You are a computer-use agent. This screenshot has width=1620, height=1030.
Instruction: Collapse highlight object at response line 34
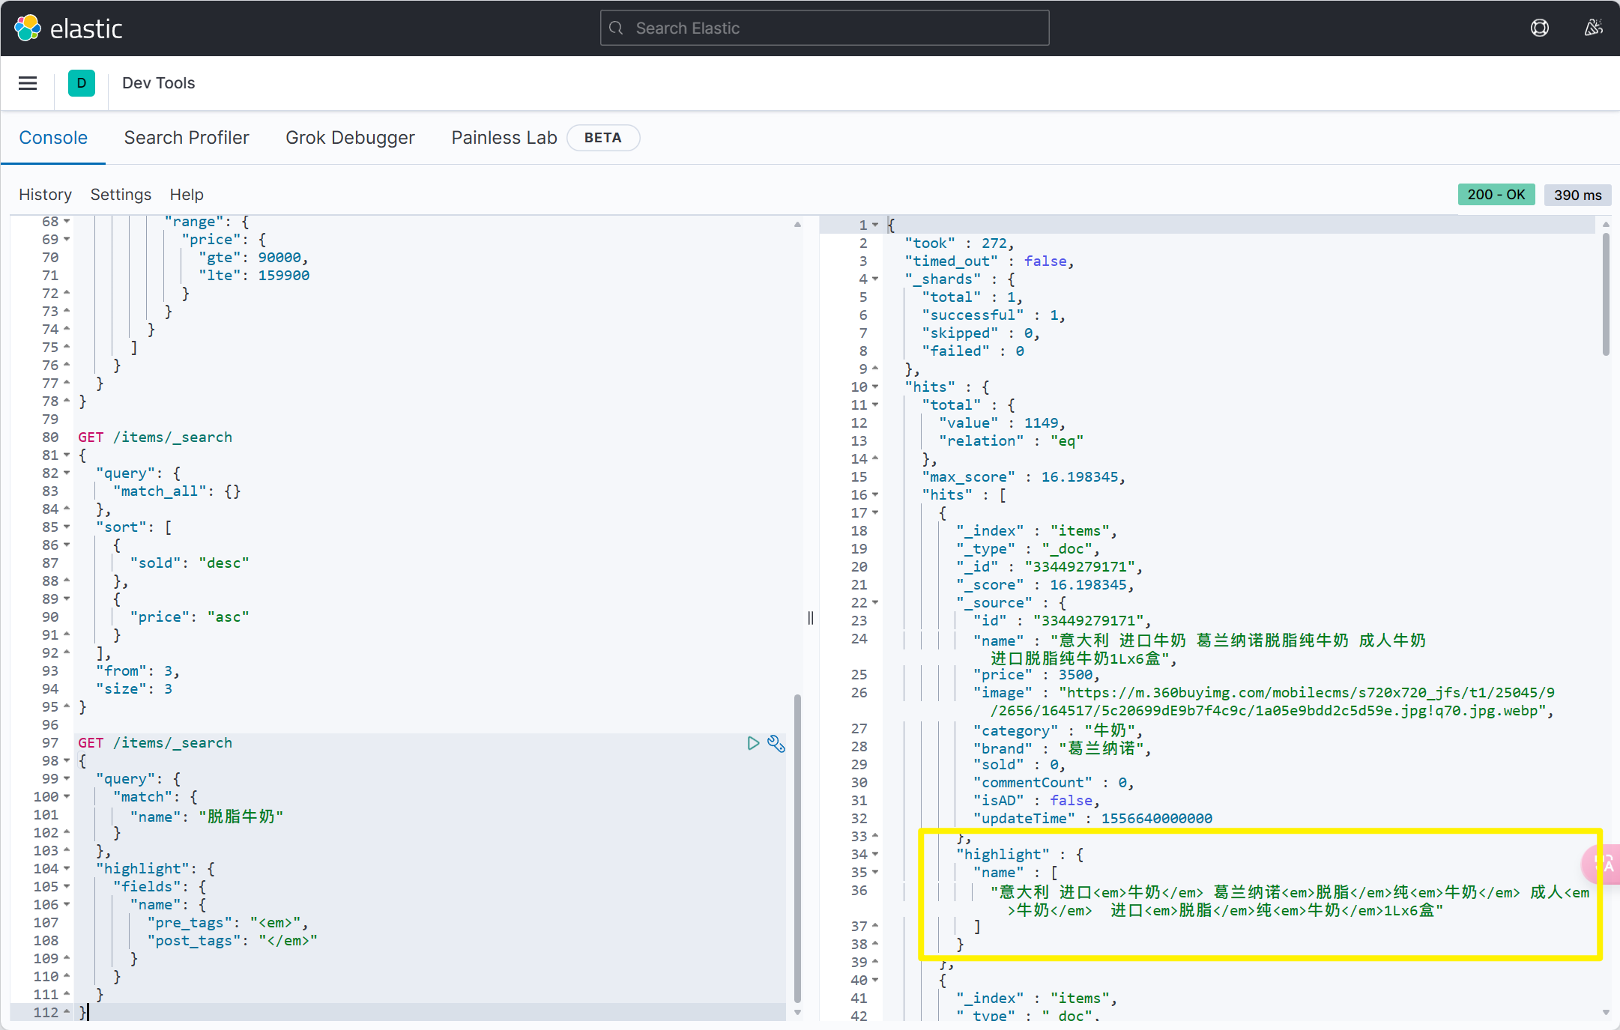coord(875,855)
